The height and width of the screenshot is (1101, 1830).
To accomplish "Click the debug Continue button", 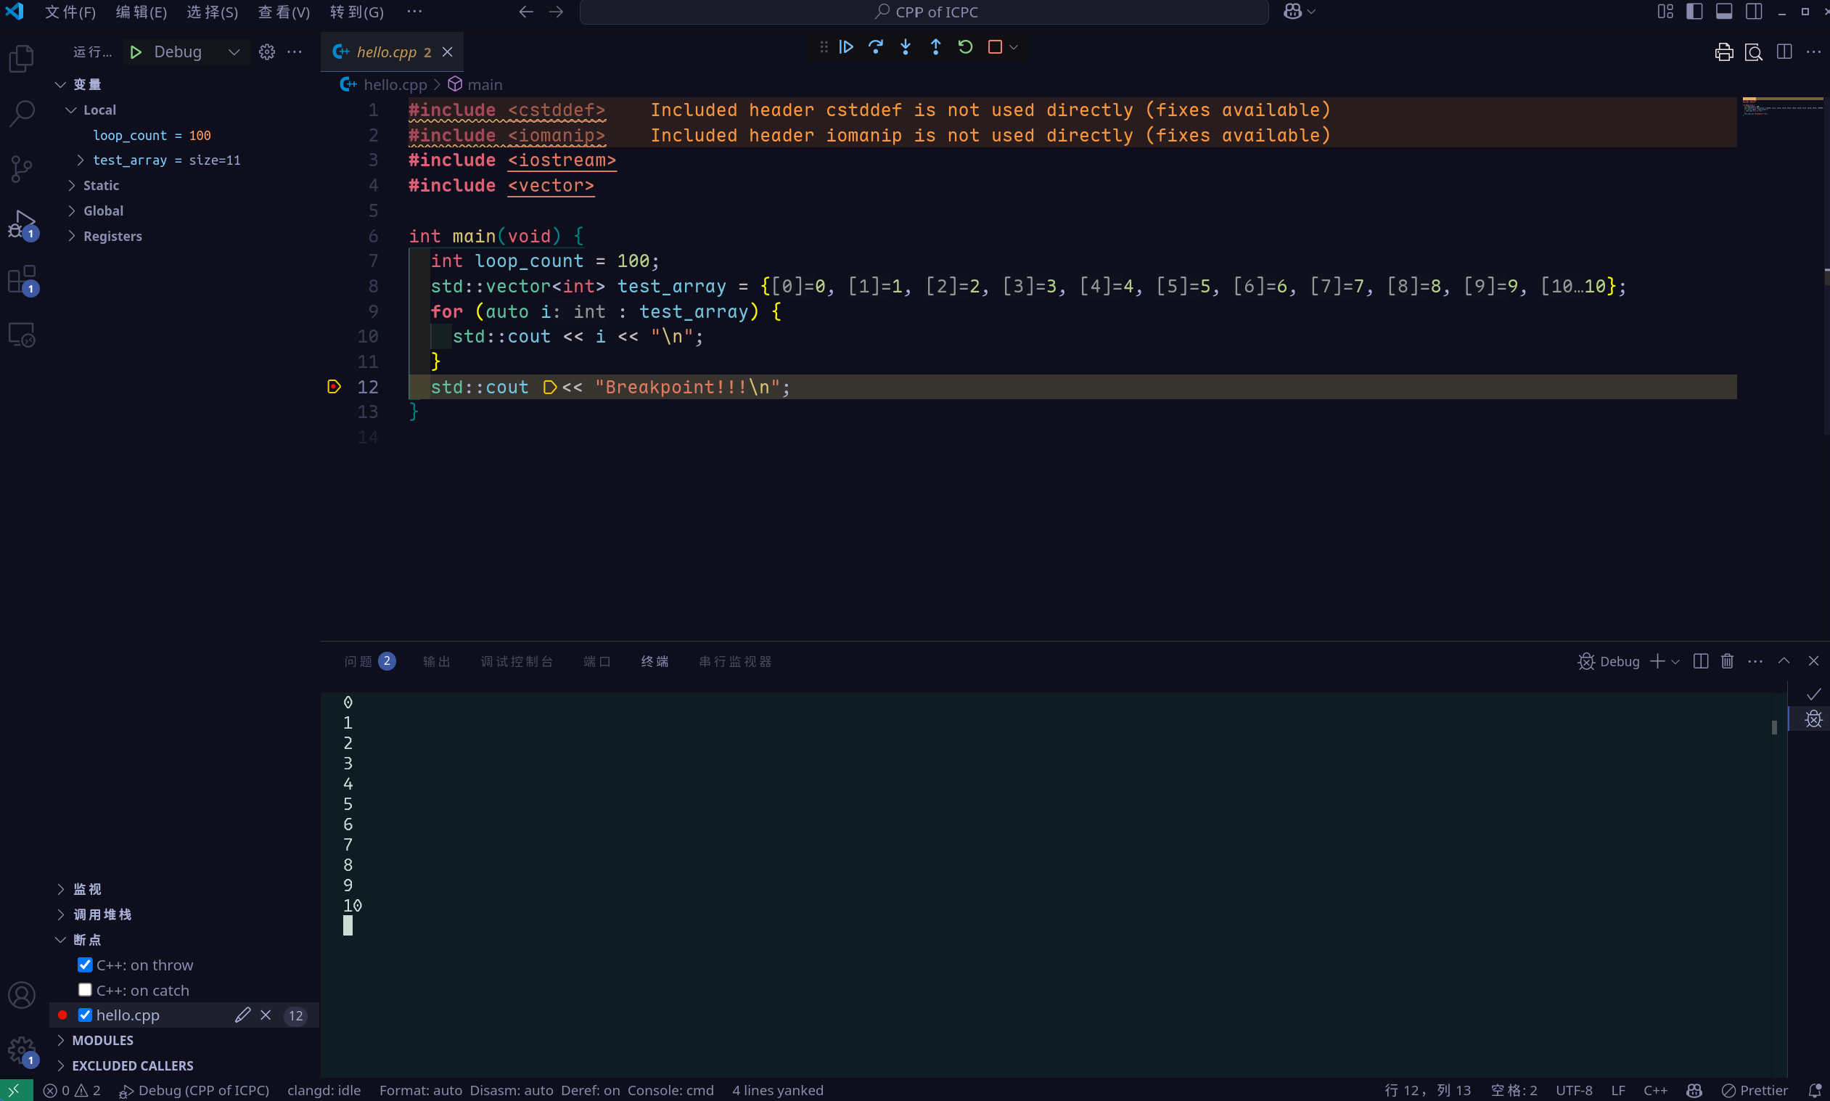I will [x=845, y=47].
